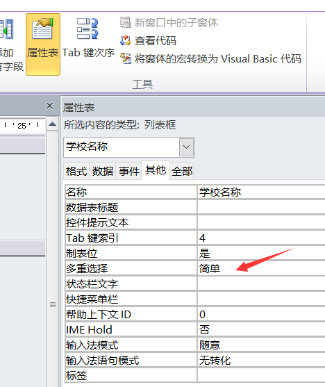Convert form macros to Visual Basic code

(210, 59)
